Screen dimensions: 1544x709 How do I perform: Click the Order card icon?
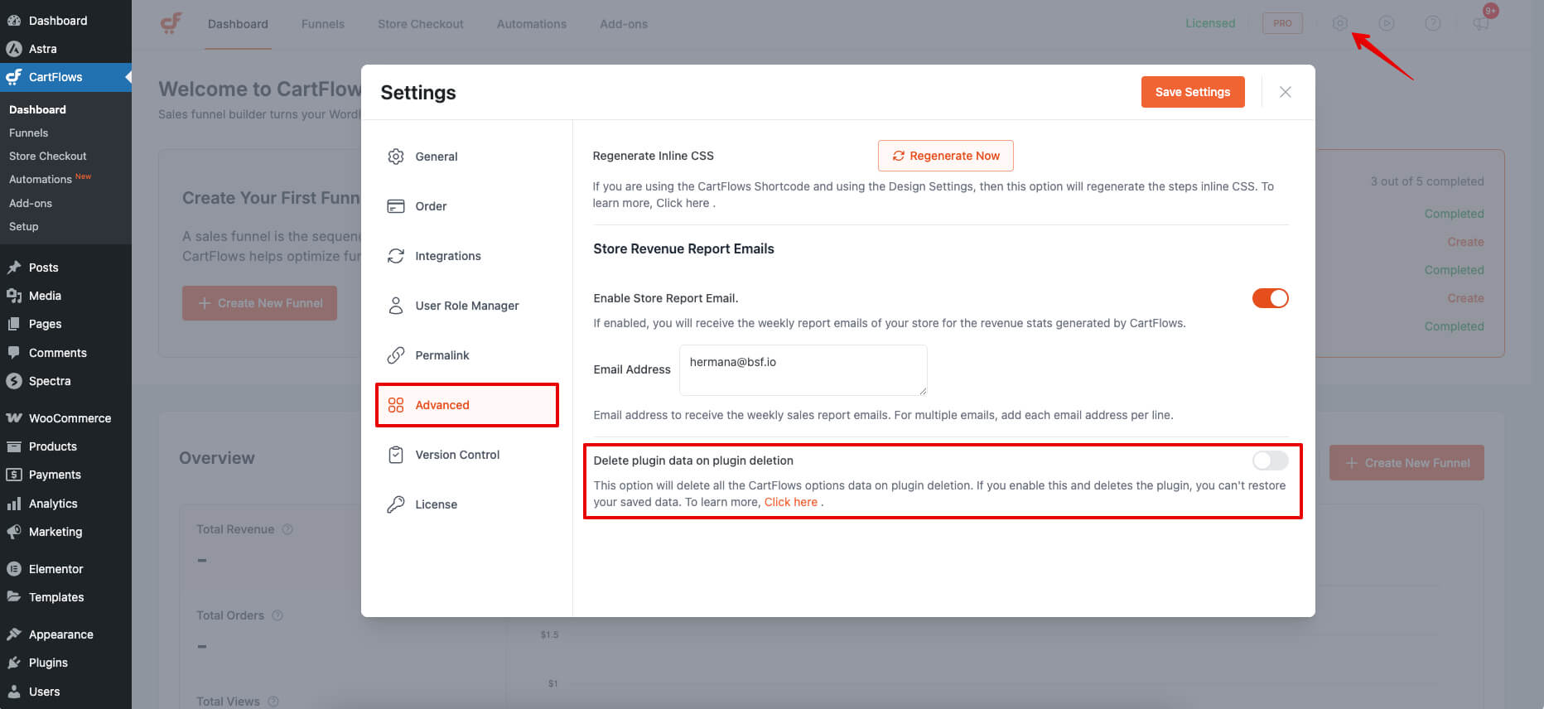click(396, 206)
